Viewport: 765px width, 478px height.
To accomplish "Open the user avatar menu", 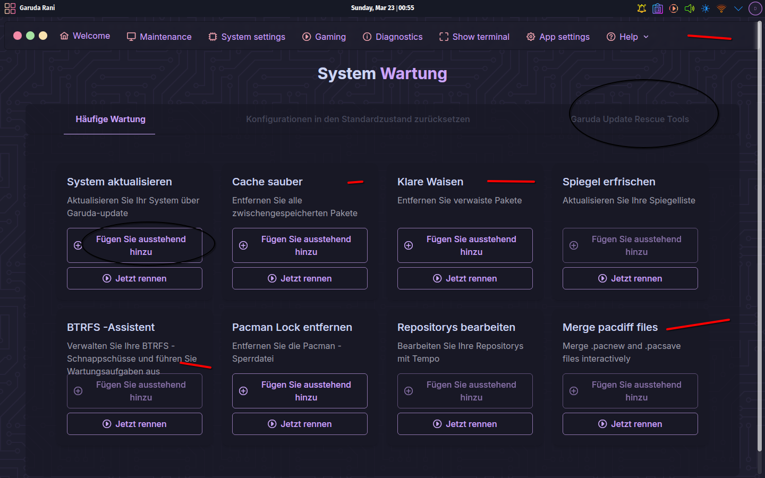I will (x=755, y=8).
